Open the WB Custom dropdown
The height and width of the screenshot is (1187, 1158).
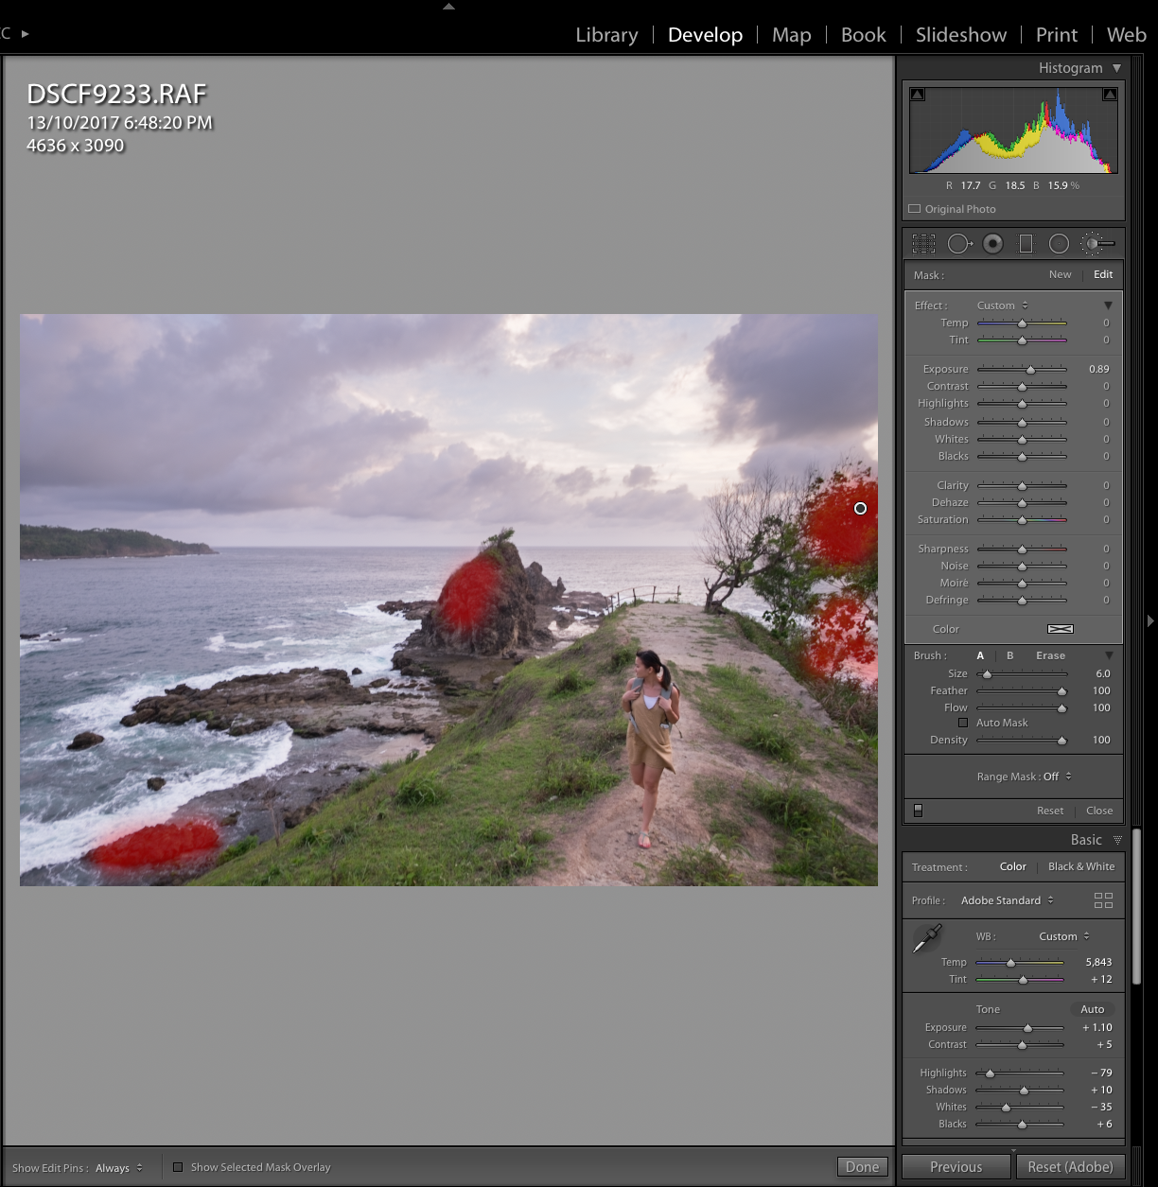point(1064,936)
